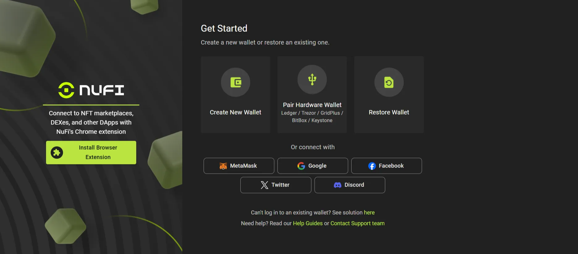This screenshot has height=254, width=578.
Task: Click the Ledger / Trezor / GridPlus text
Action: [312, 113]
